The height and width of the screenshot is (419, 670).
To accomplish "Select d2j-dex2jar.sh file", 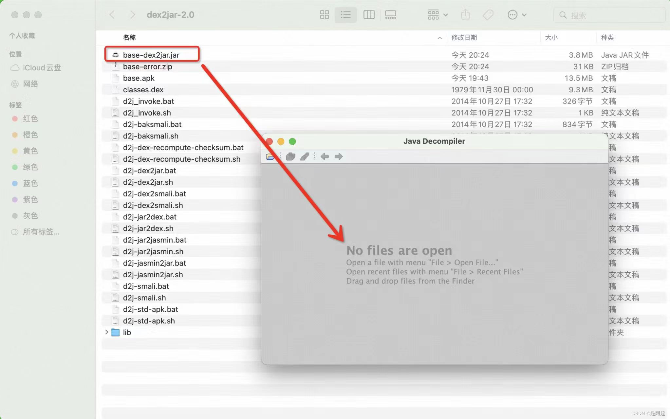I will point(148,182).
